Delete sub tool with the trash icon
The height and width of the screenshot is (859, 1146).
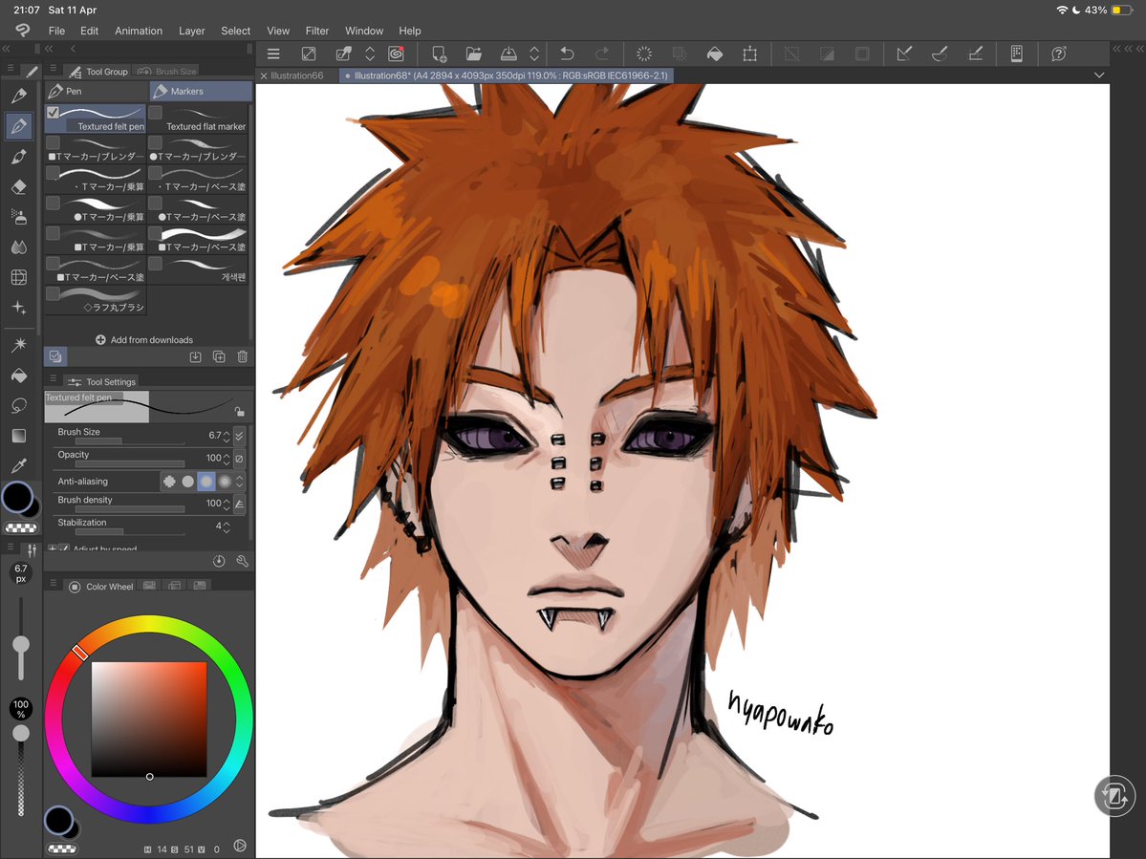[243, 356]
